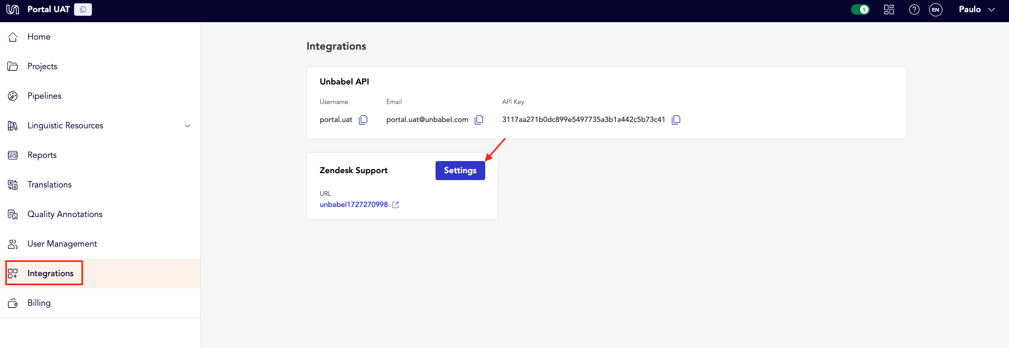Expand the Linguistic Resources chevron
This screenshot has width=1009, height=348.
pyautogui.click(x=188, y=126)
